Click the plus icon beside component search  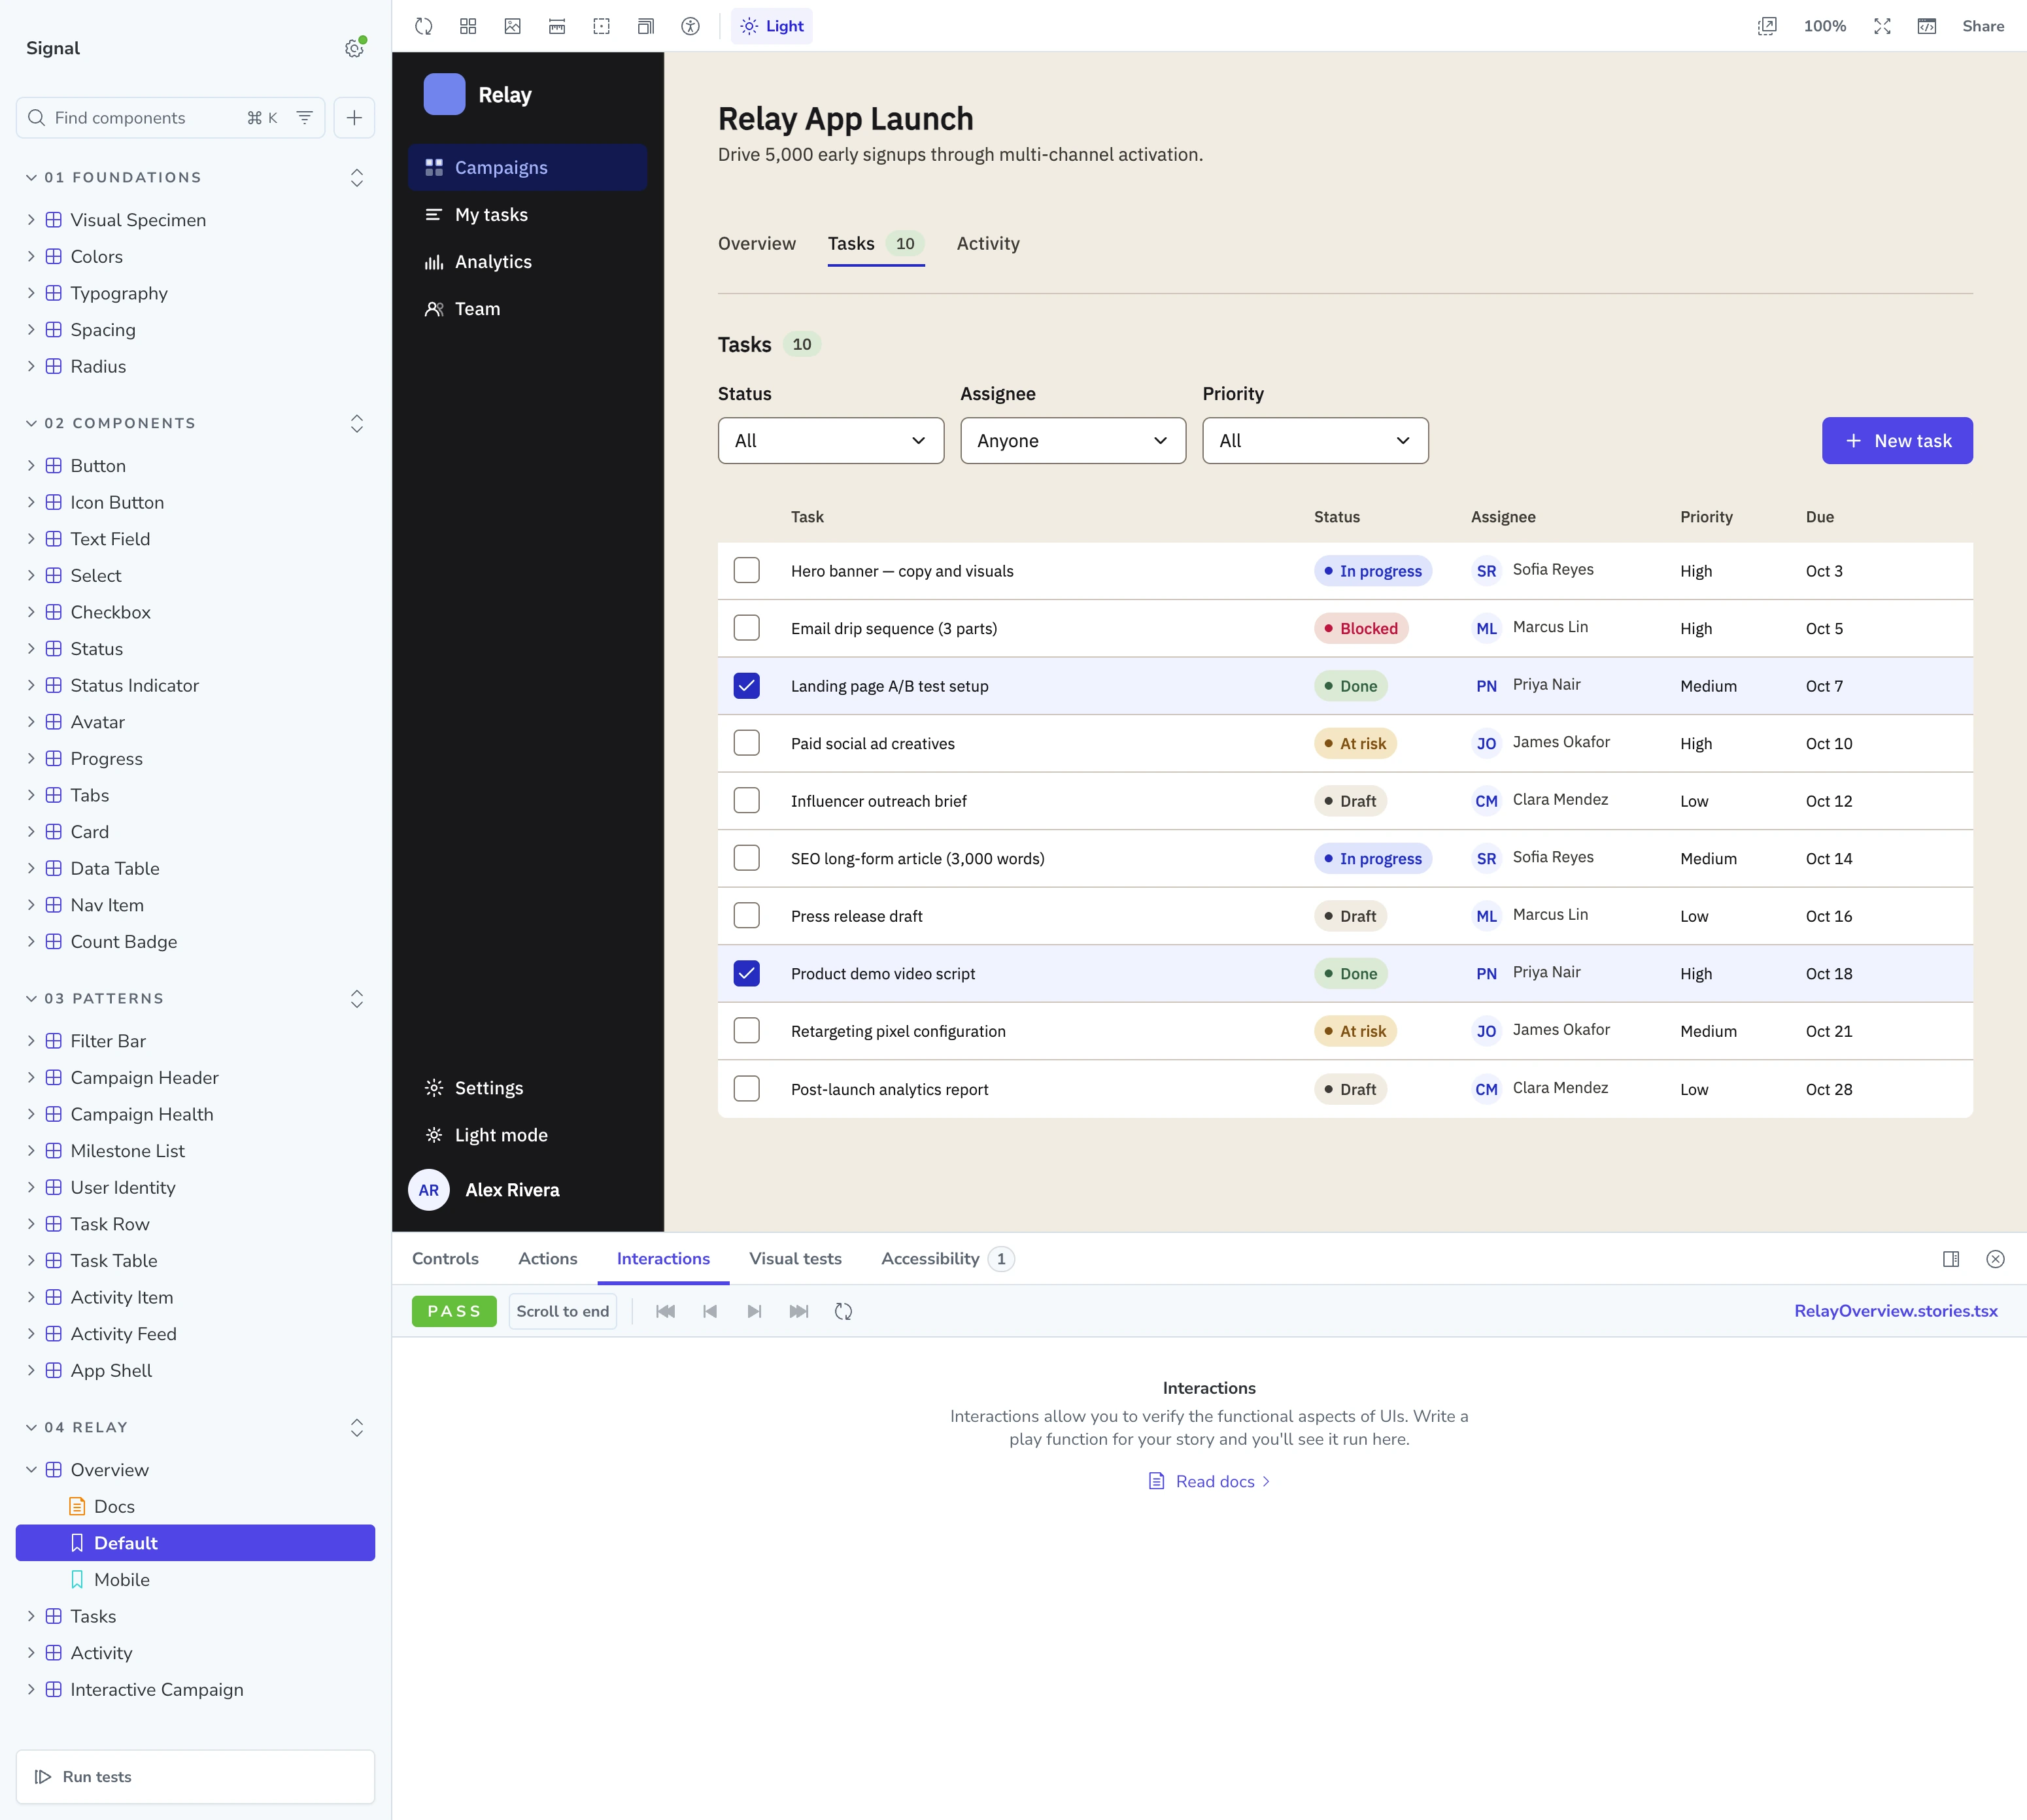[x=354, y=118]
